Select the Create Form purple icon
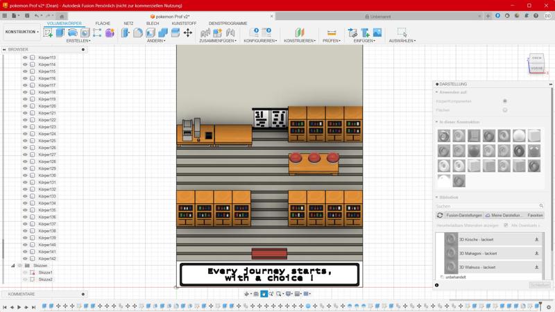The image size is (555, 312). pos(110,33)
